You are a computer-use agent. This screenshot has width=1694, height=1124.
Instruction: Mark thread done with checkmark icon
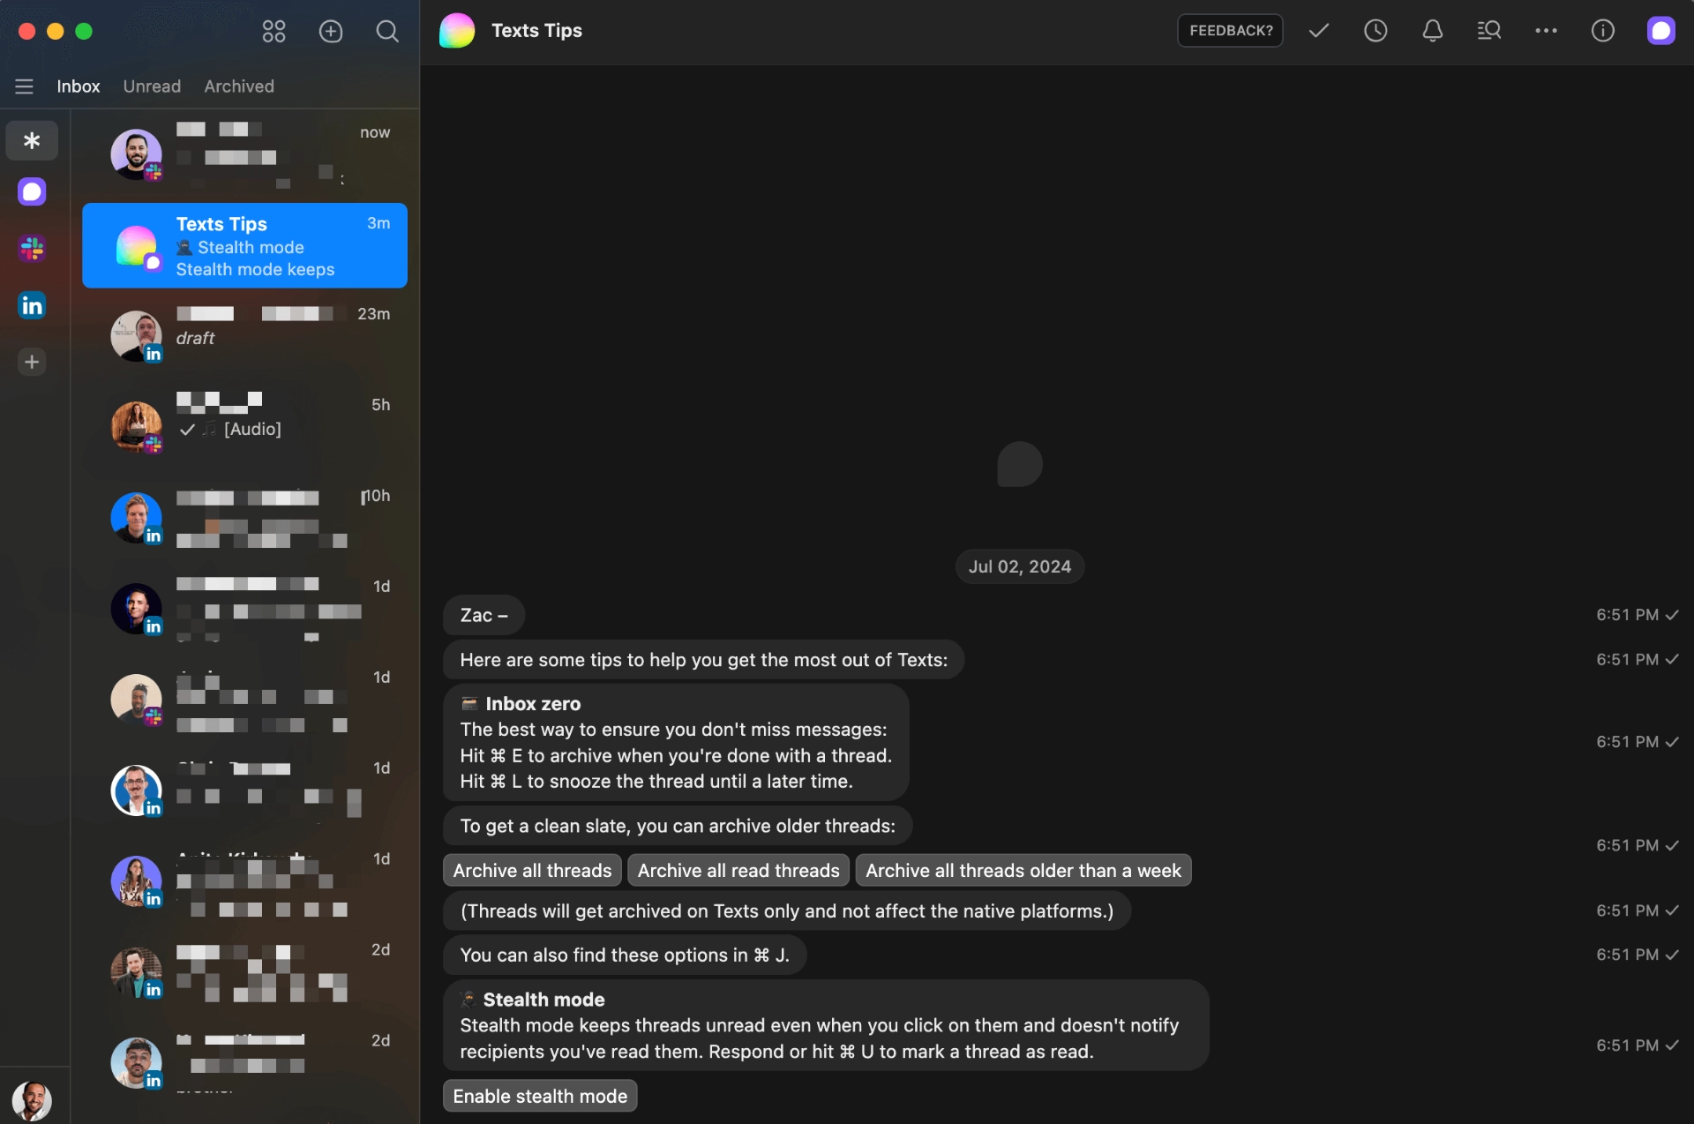[x=1319, y=31]
